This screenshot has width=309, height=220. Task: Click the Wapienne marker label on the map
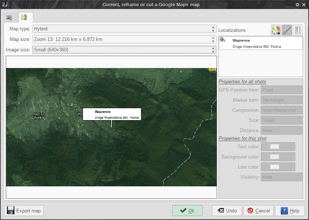pos(112,114)
